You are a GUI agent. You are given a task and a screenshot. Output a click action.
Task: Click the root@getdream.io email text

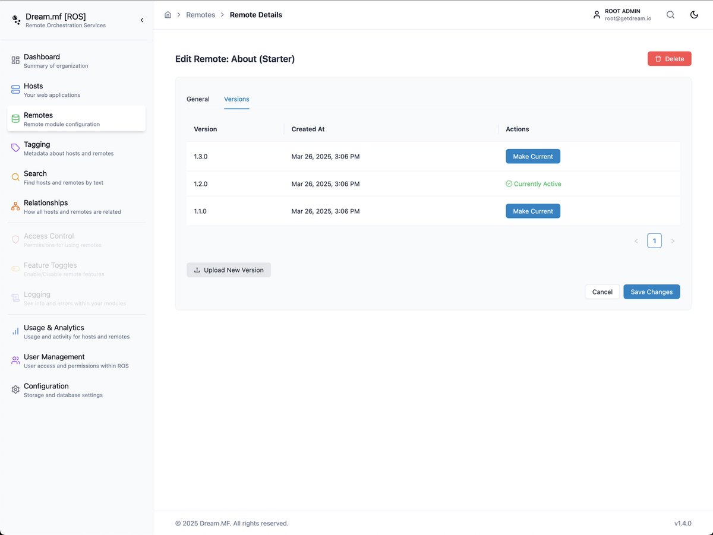(628, 19)
